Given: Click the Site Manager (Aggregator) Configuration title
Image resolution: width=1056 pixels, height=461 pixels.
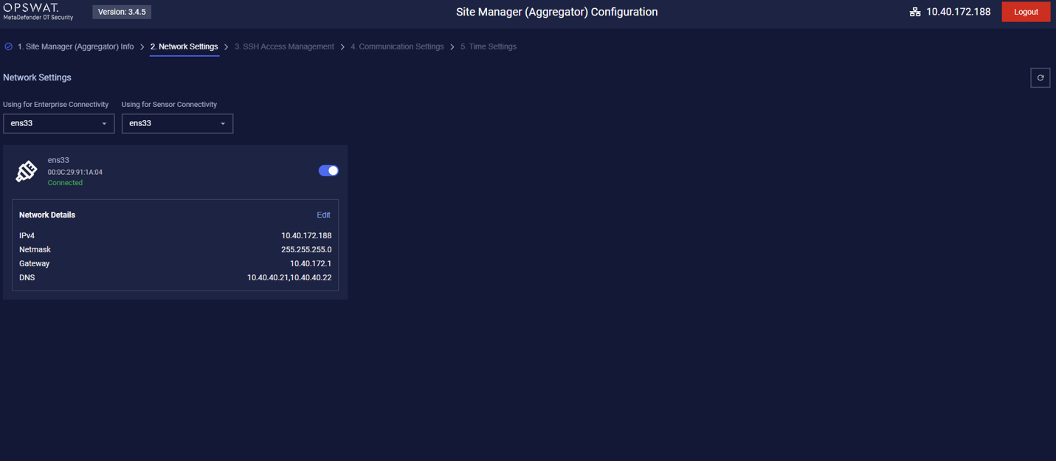Looking at the screenshot, I should pyautogui.click(x=557, y=12).
